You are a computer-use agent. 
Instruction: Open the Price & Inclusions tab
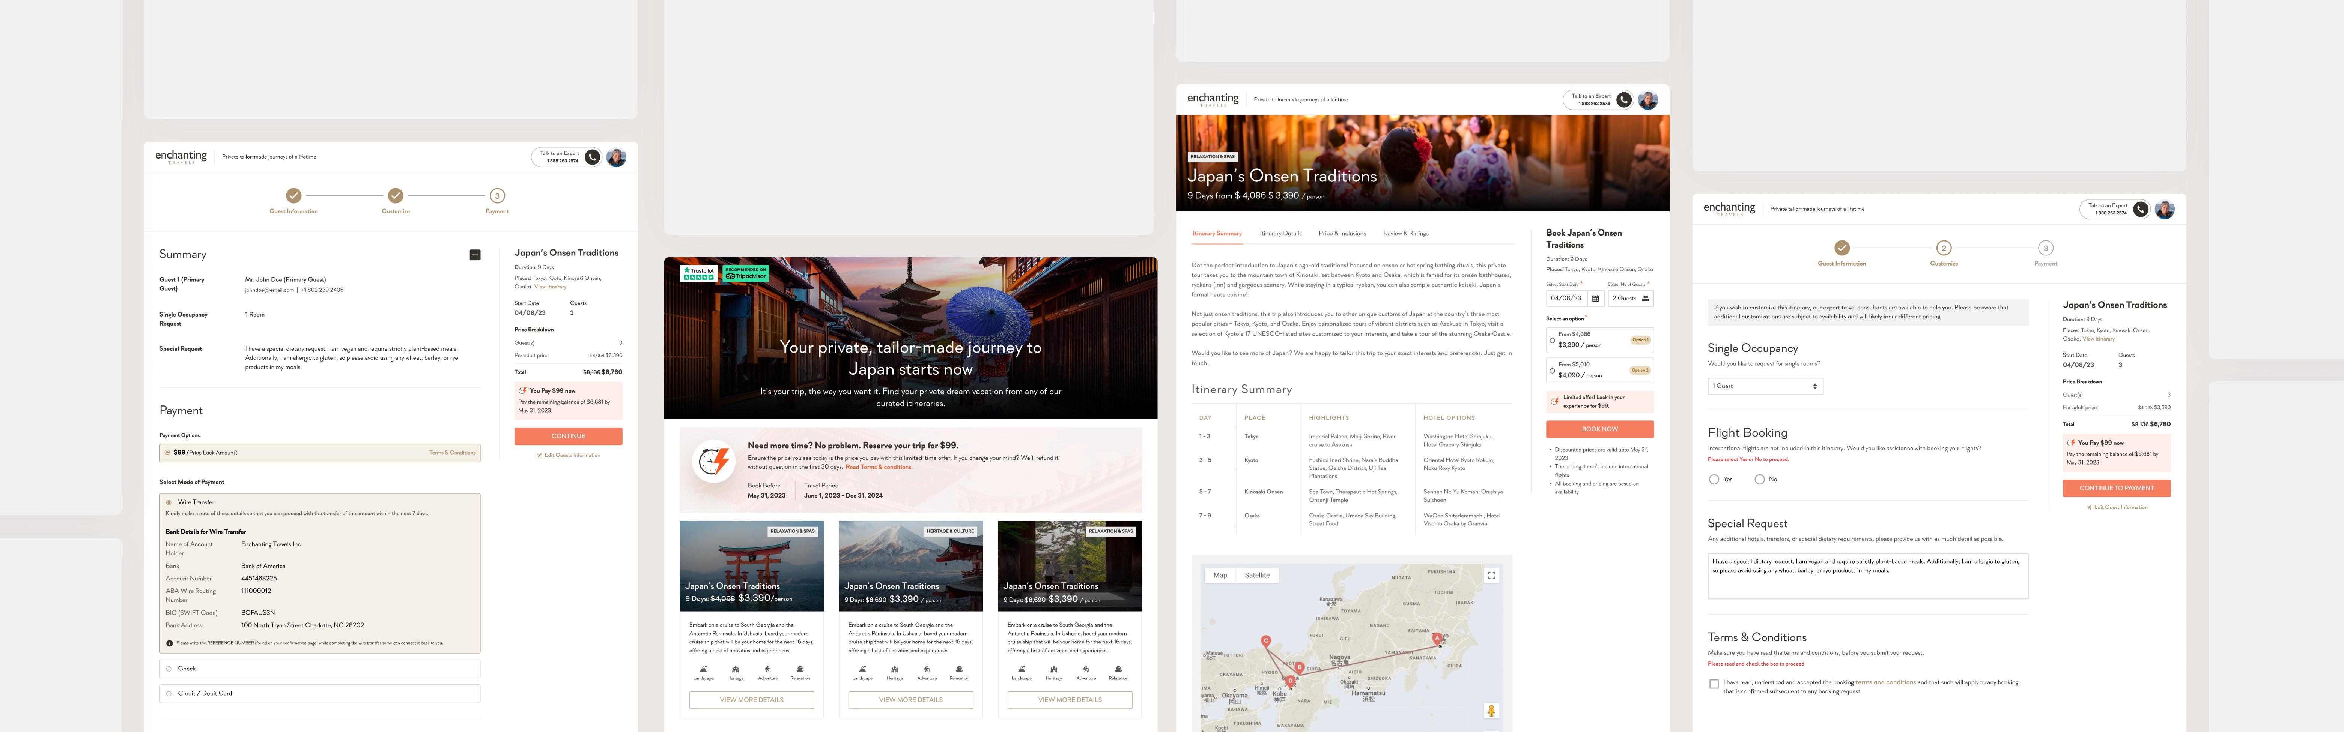[x=1342, y=234]
